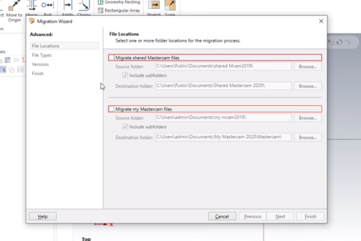
Task: Select File Locations step in wizard sidebar
Action: pyautogui.click(x=64, y=46)
